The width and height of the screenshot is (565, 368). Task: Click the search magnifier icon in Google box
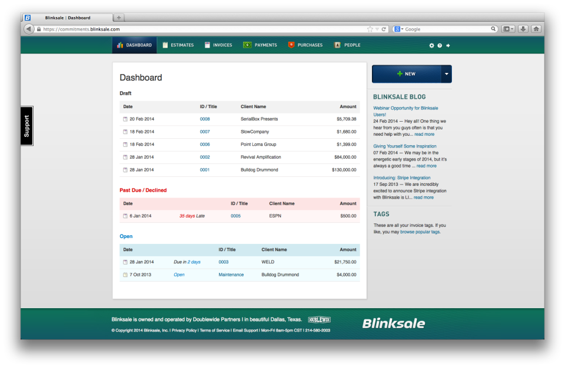[x=493, y=29]
